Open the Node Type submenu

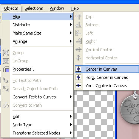(37, 125)
